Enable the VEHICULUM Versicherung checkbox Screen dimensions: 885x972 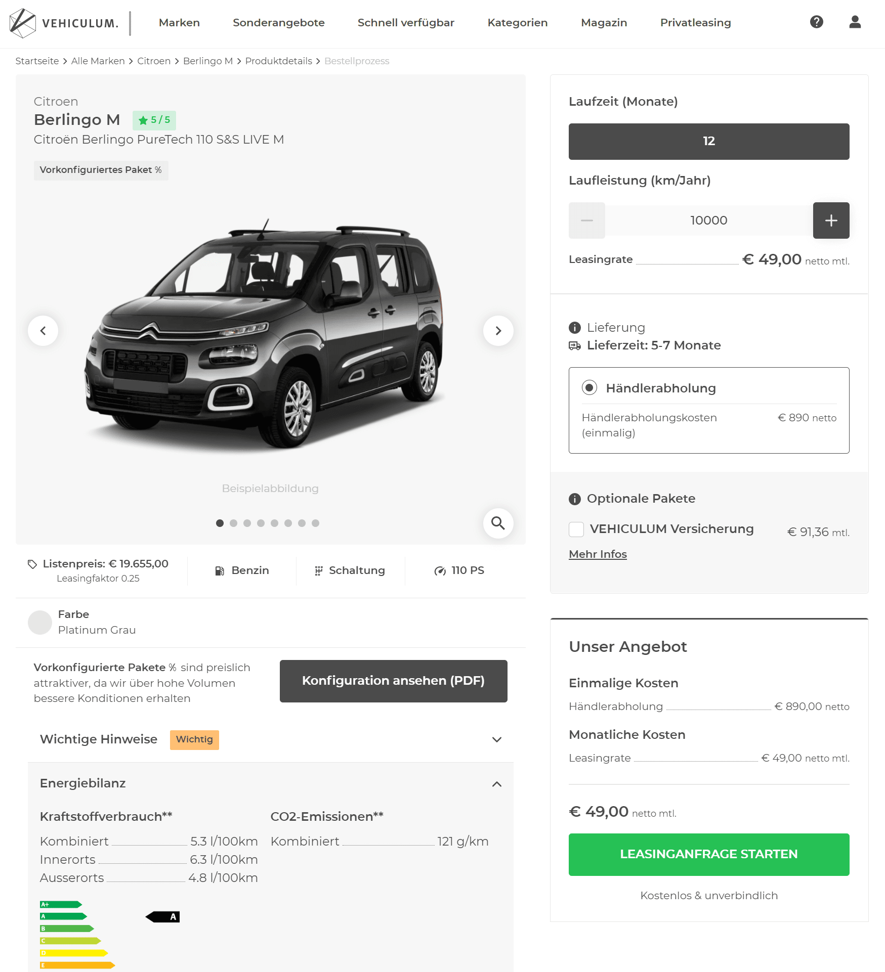pyautogui.click(x=576, y=529)
